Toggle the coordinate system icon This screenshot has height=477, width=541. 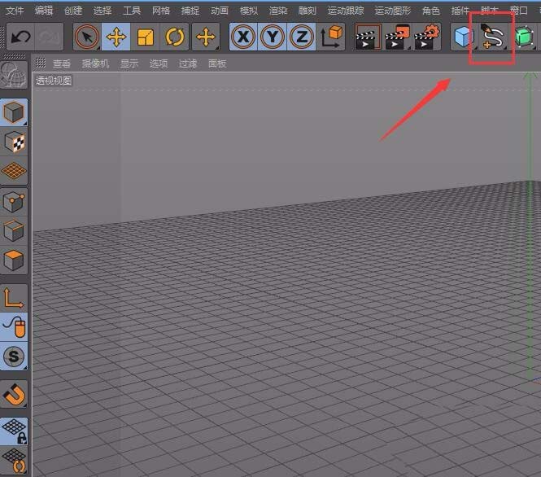pyautogui.click(x=331, y=37)
